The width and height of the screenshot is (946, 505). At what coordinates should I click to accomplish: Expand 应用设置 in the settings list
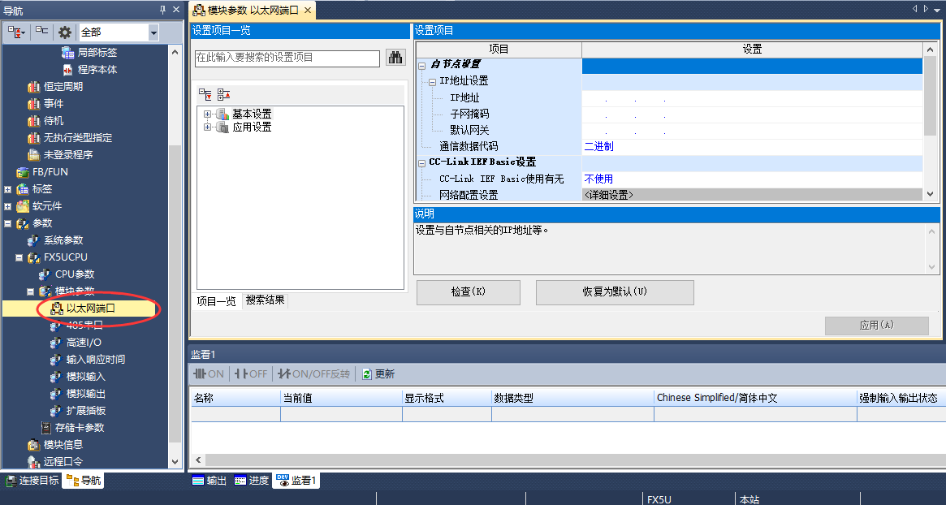click(207, 127)
